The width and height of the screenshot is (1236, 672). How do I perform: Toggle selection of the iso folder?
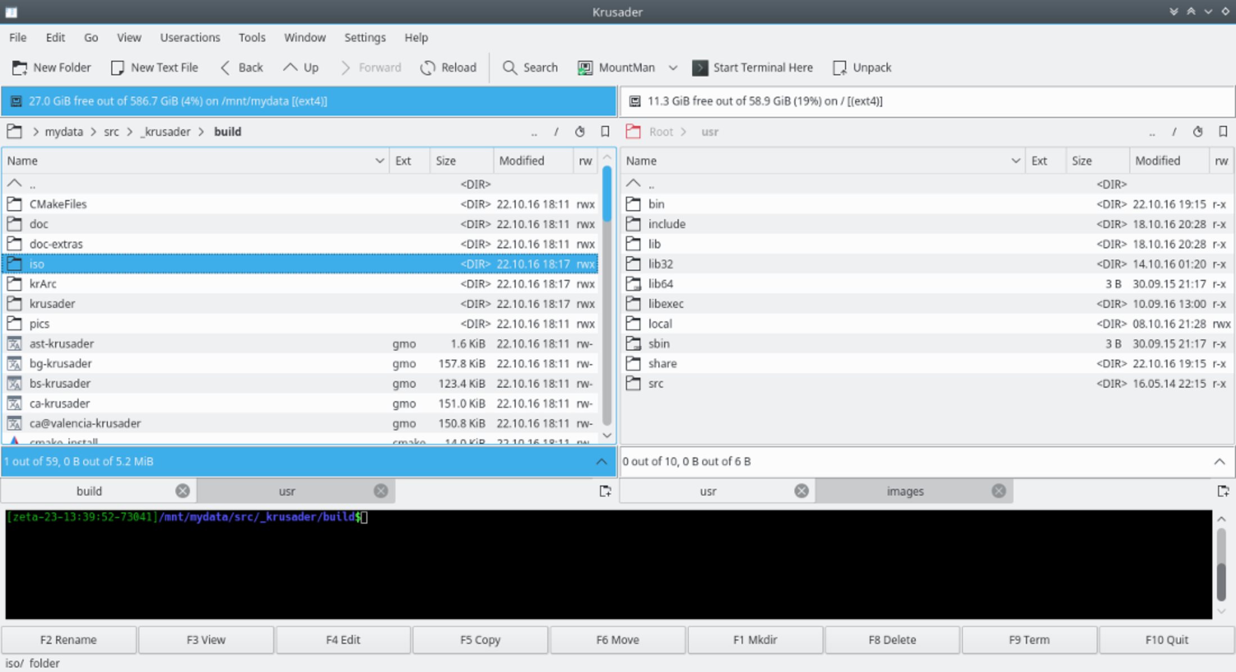[37, 264]
